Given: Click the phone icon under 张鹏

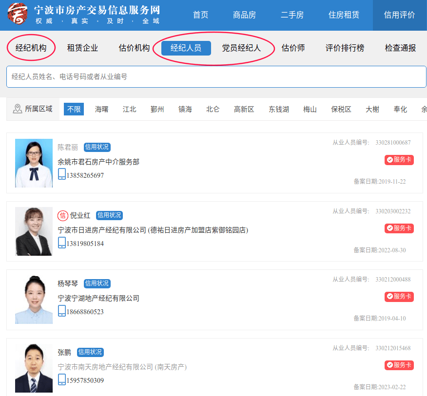Looking at the screenshot, I should click(62, 378).
